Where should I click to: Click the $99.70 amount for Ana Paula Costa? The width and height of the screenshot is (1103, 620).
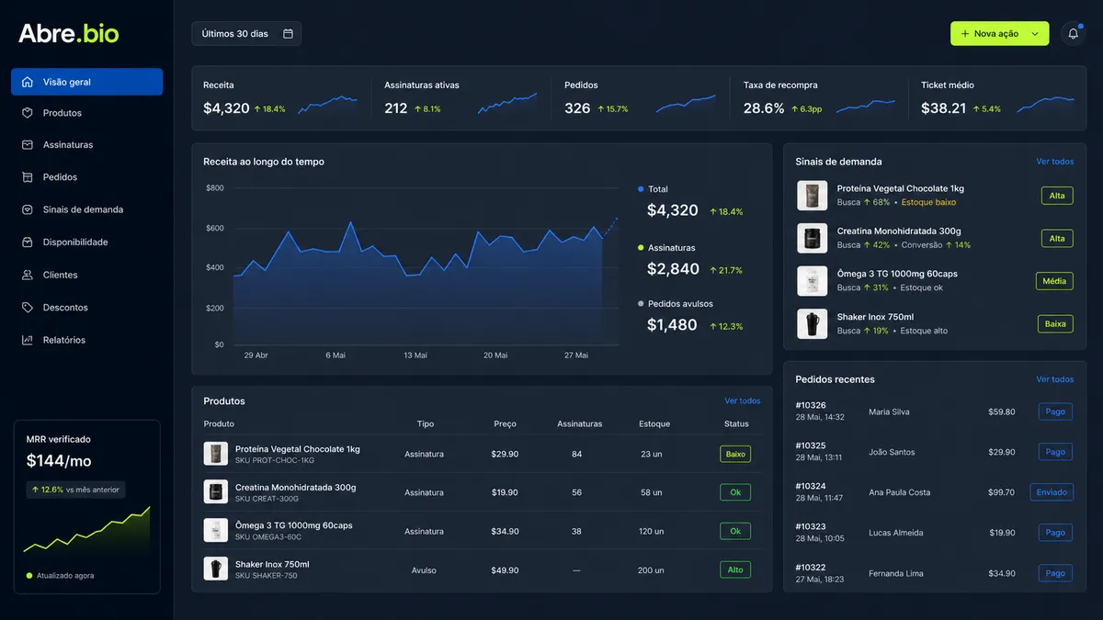(1001, 492)
